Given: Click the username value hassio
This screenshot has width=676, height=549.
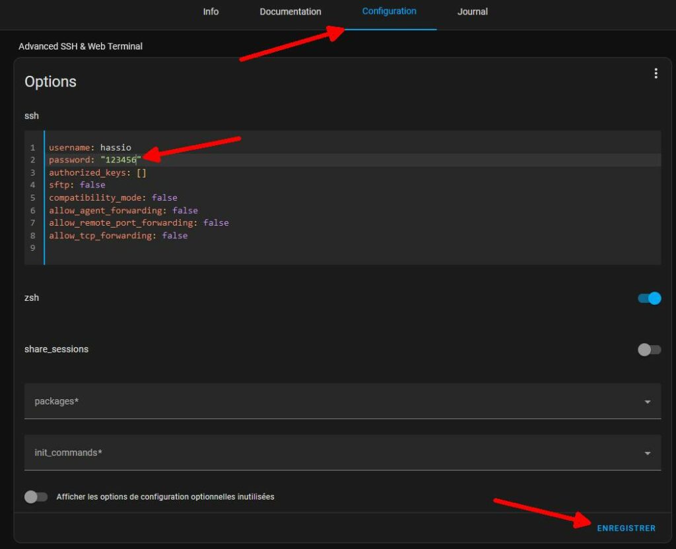Looking at the screenshot, I should click(116, 147).
